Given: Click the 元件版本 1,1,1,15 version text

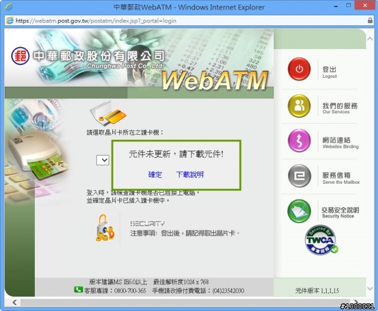Looking at the screenshot, I should tap(317, 291).
